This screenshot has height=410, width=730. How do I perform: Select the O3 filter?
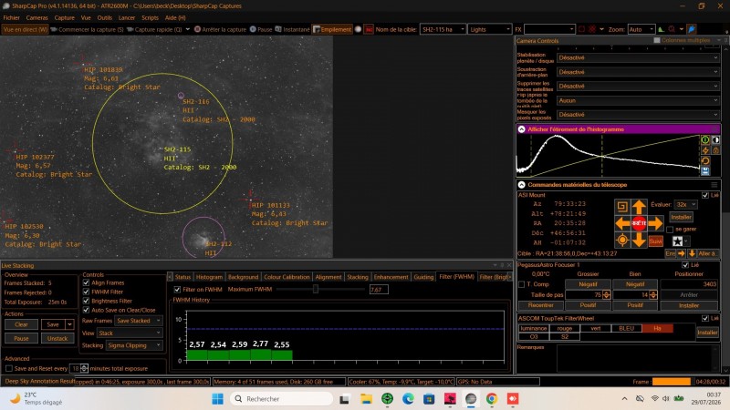click(x=534, y=336)
